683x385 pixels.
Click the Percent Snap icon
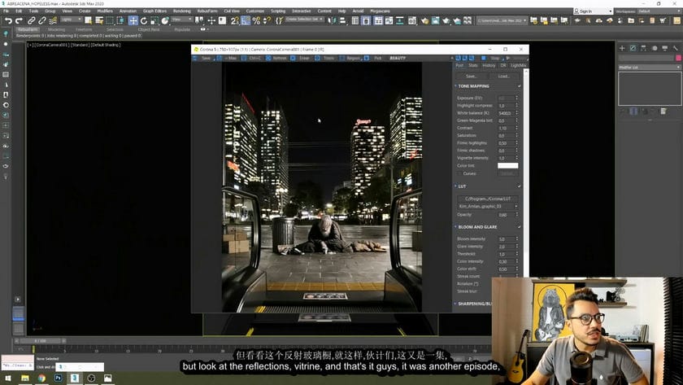tap(255, 20)
